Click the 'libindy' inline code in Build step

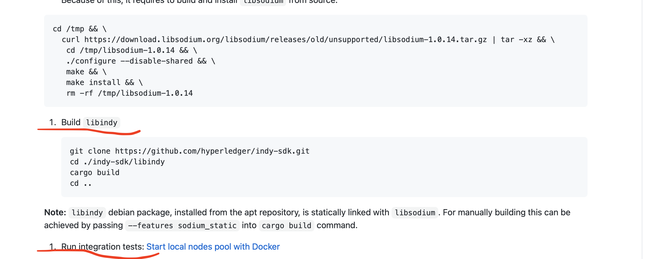pyautogui.click(x=102, y=123)
